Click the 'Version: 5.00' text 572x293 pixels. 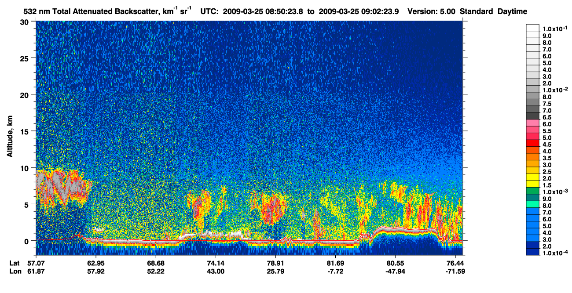pos(432,12)
